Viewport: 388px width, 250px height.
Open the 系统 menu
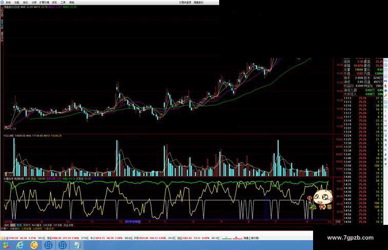8,2
